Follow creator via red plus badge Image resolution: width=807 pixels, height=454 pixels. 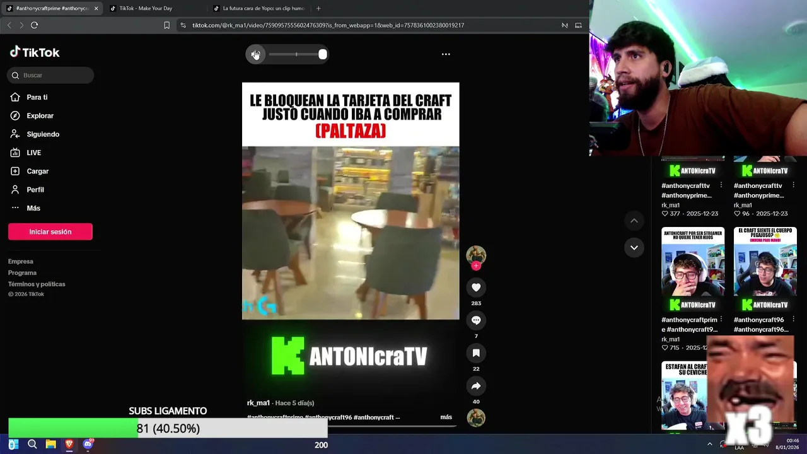pos(476,266)
